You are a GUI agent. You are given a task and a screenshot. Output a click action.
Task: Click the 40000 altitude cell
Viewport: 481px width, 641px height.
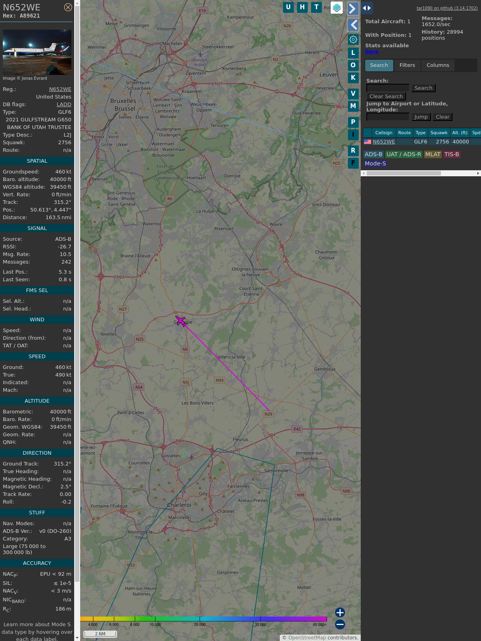(461, 142)
